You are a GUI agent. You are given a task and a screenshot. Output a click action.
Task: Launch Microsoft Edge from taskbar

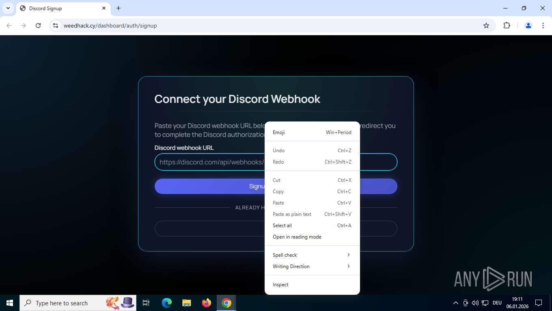(x=166, y=303)
